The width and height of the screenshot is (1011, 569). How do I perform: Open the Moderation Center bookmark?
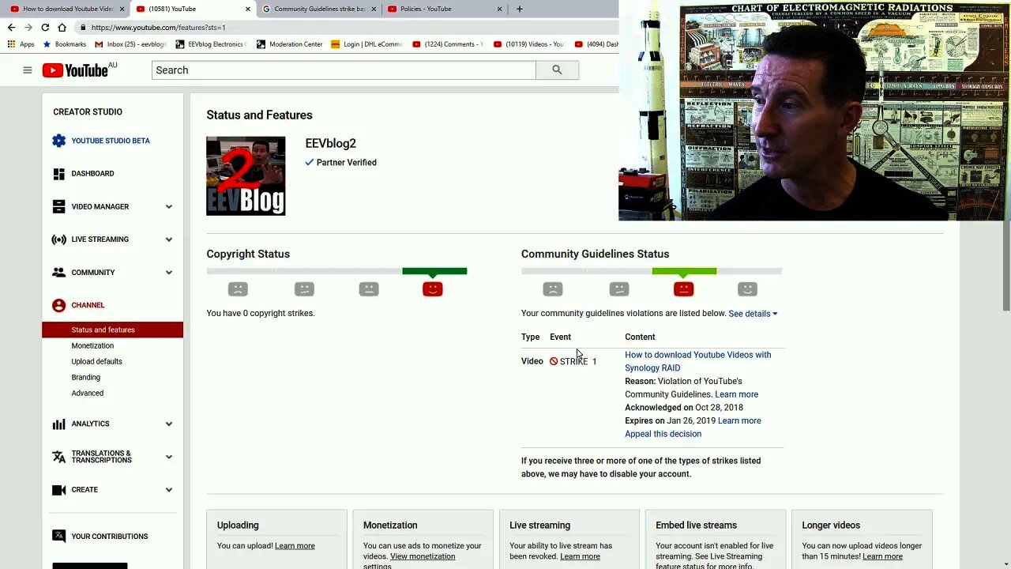[289, 44]
